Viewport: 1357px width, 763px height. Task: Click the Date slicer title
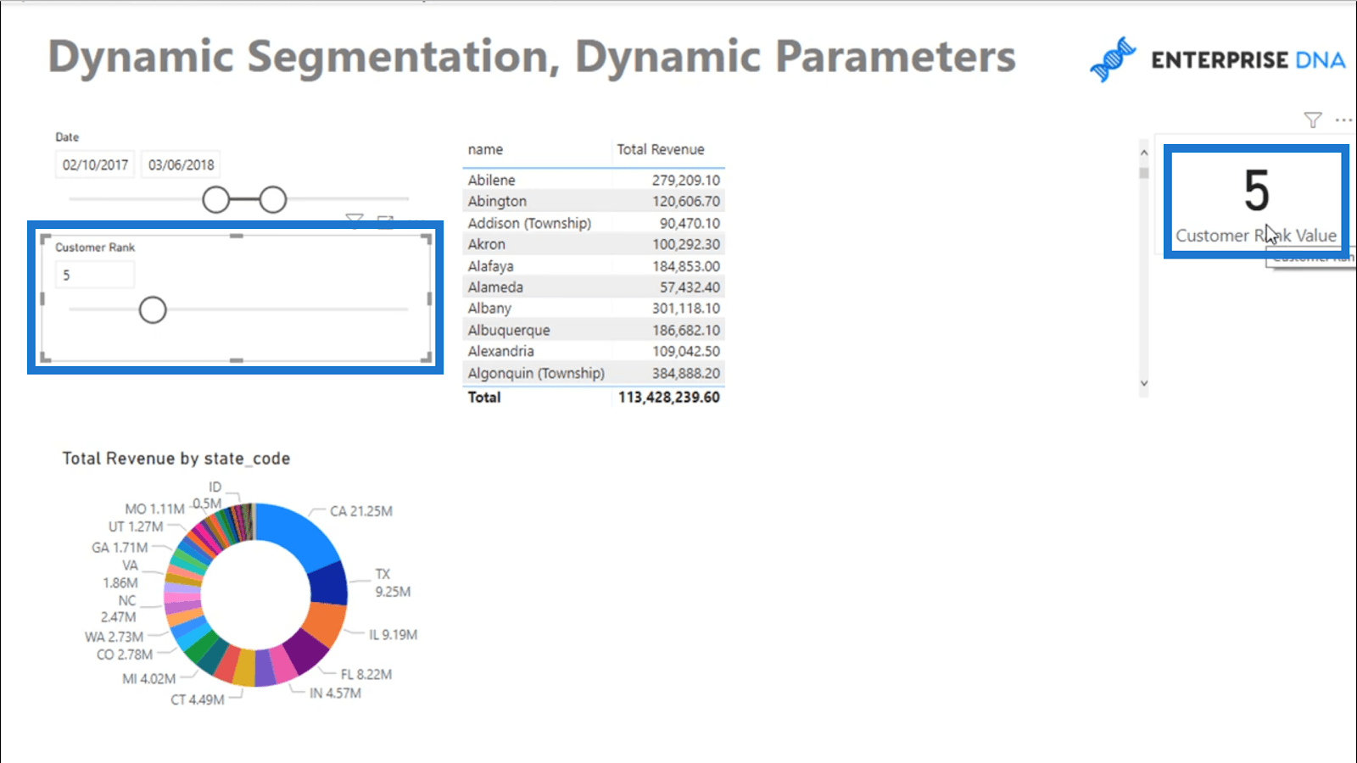67,136
